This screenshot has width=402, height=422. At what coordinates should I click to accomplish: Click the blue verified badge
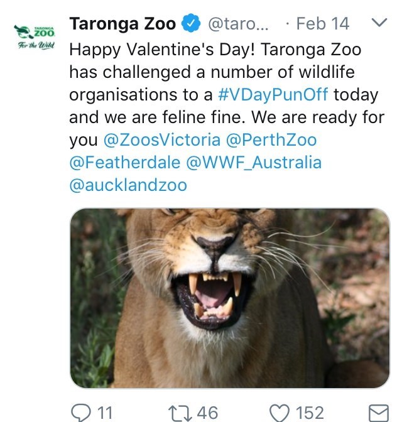(x=190, y=24)
